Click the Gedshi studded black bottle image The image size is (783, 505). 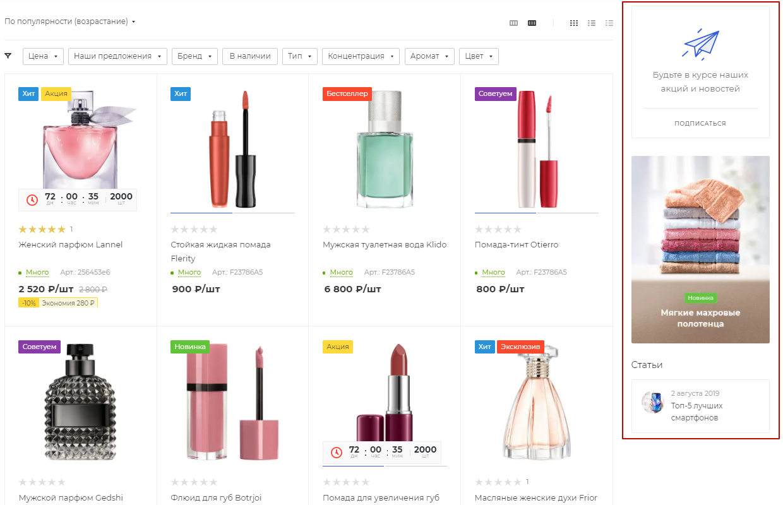click(x=81, y=402)
